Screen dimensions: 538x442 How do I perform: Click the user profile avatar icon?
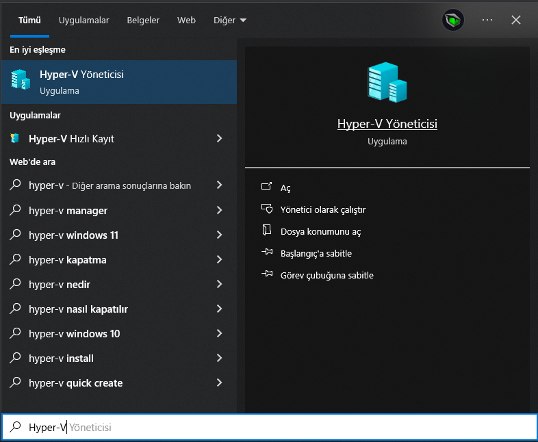point(453,20)
